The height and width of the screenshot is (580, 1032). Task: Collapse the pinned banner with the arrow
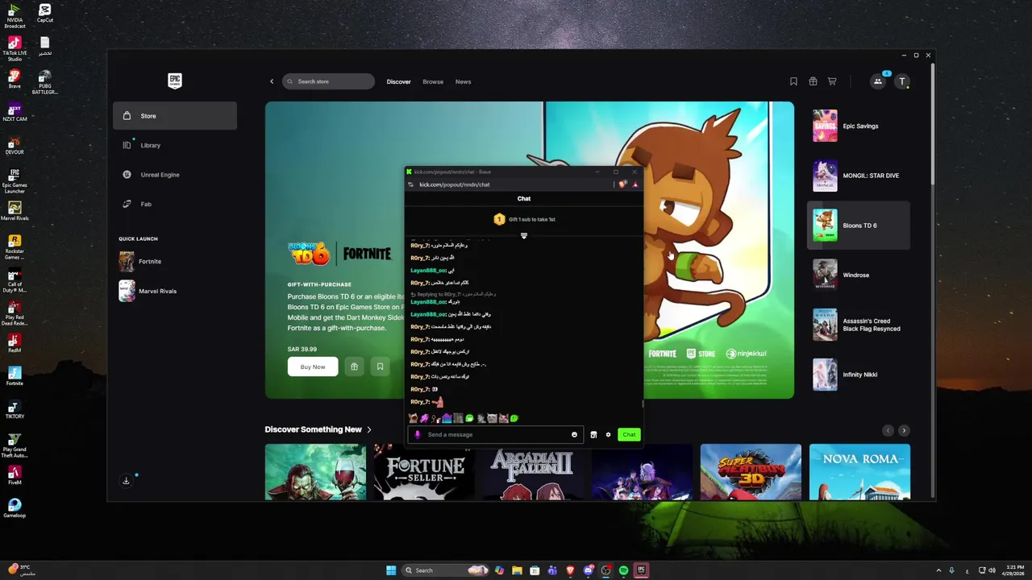coord(524,235)
